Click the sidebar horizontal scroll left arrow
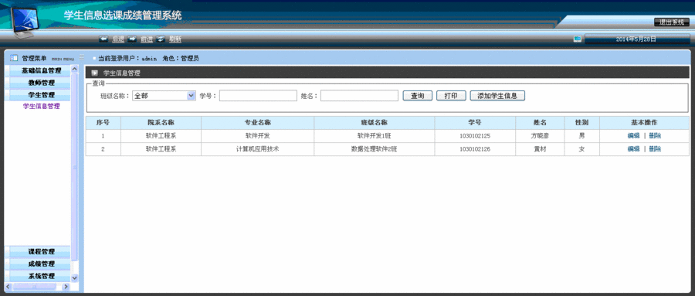Image resolution: width=695 pixels, height=296 pixels. (x=8, y=287)
